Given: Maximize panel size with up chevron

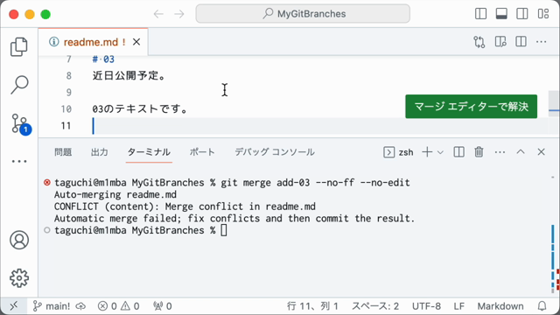Looking at the screenshot, I should 521,152.
